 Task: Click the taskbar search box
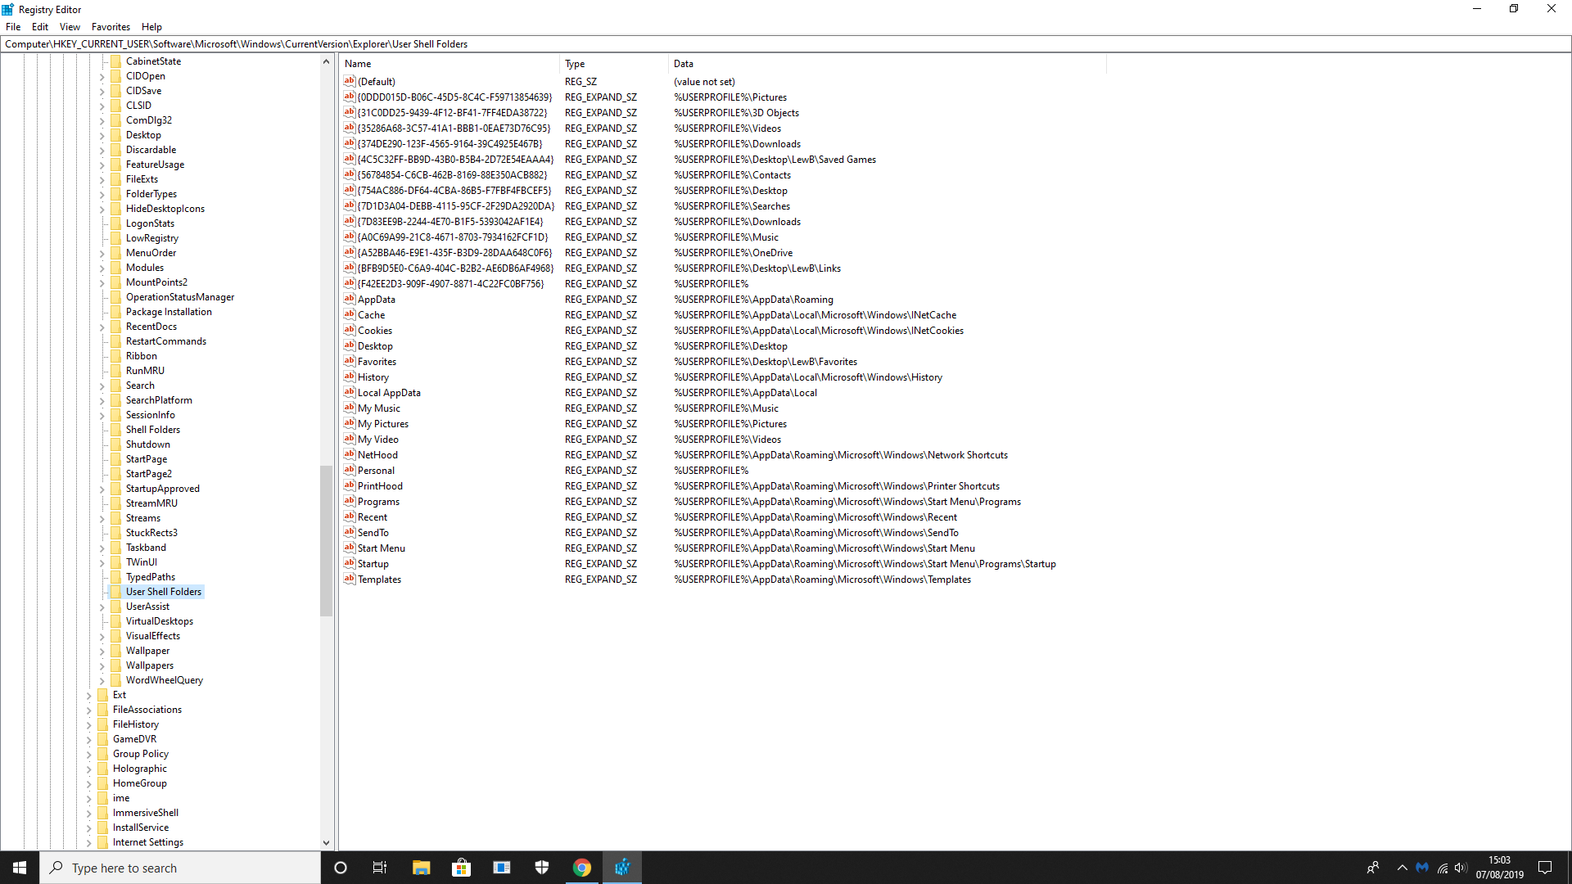(180, 868)
